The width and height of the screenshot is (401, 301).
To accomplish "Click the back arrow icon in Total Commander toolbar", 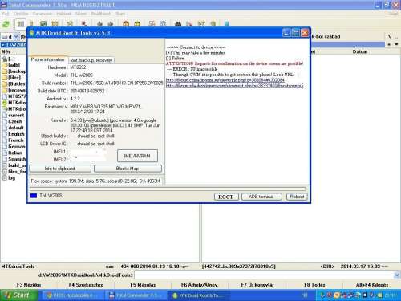I will 99,24.
